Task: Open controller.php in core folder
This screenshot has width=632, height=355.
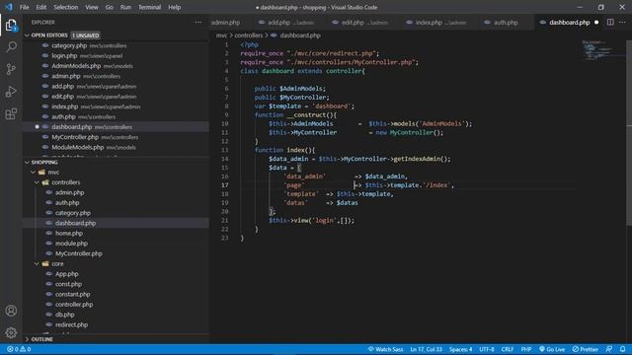Action: pos(117,305)
